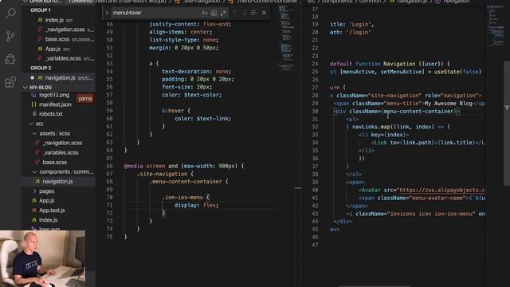
Task: Open base.scss under assets / scss
Action: 59,162
